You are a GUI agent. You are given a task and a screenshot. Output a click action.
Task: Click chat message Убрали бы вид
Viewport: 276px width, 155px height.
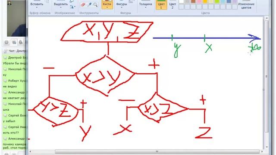pos(14,63)
